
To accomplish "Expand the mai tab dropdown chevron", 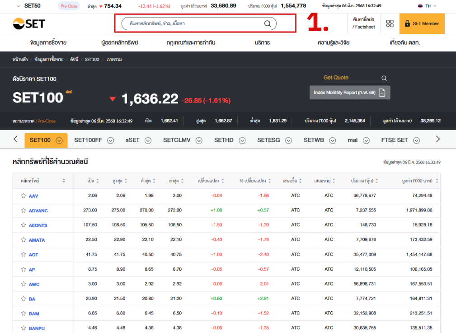I will coord(366,141).
